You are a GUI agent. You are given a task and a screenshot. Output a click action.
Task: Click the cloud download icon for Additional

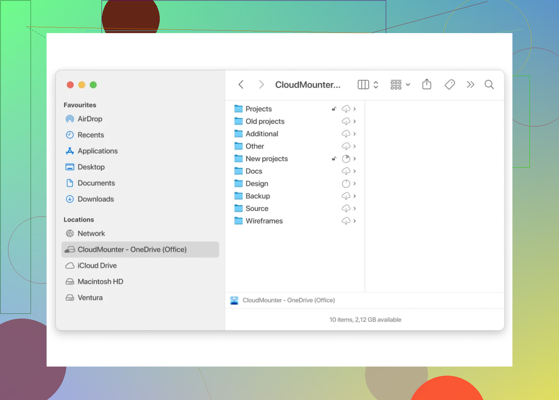(x=346, y=134)
